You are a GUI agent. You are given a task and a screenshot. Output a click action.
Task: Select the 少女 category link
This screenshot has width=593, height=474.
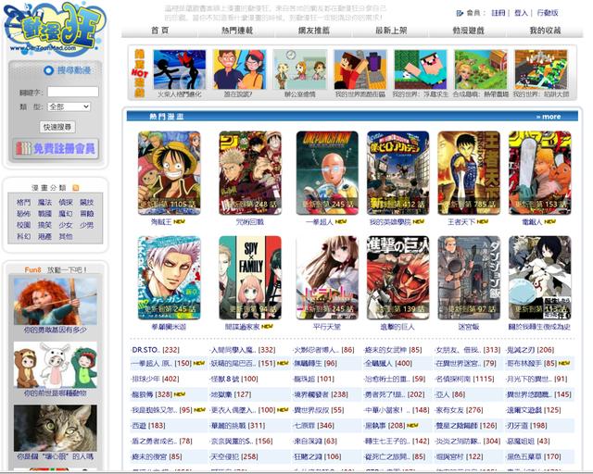tap(66, 225)
